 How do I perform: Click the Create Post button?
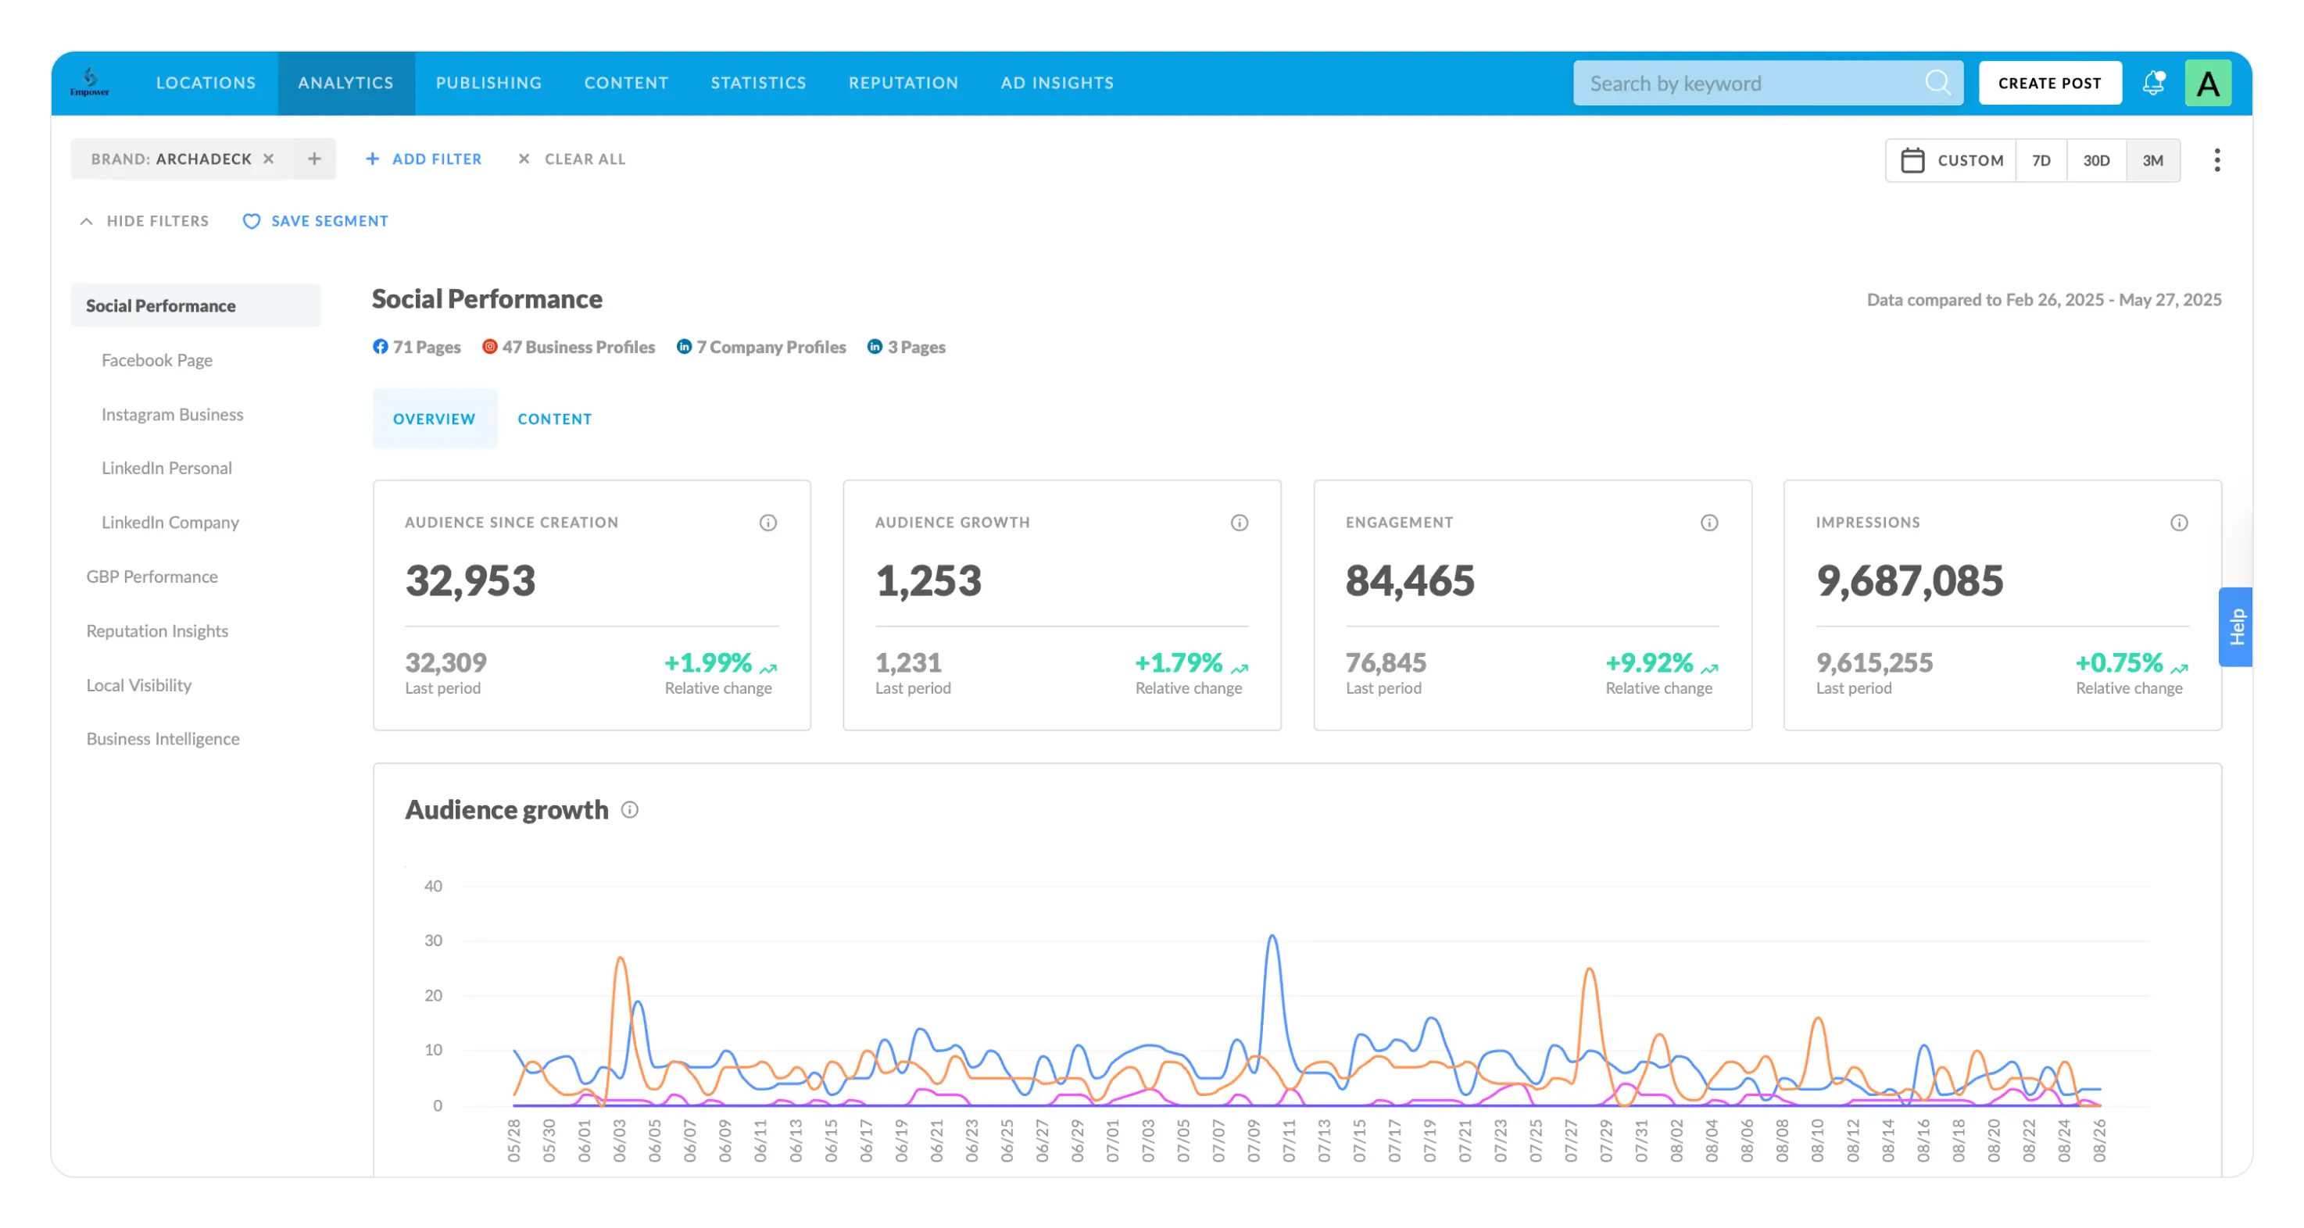pyautogui.click(x=2049, y=83)
